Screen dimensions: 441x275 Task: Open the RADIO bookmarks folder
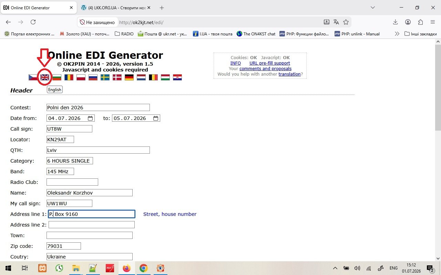coord(124,34)
